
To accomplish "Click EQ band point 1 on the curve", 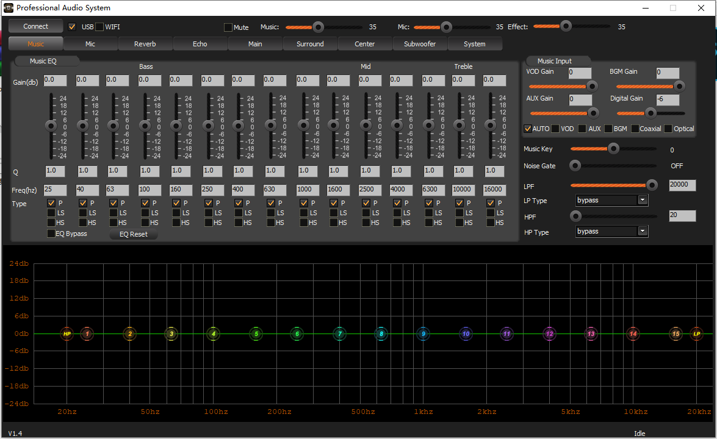I will [x=87, y=334].
